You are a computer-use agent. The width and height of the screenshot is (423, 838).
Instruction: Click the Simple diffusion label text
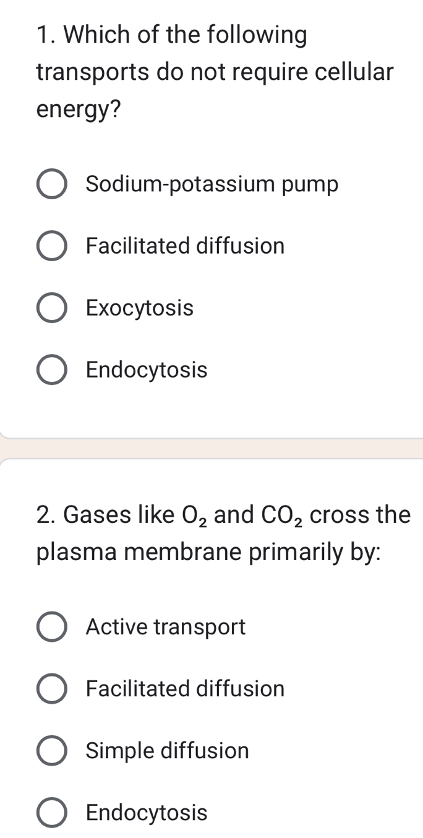click(167, 751)
